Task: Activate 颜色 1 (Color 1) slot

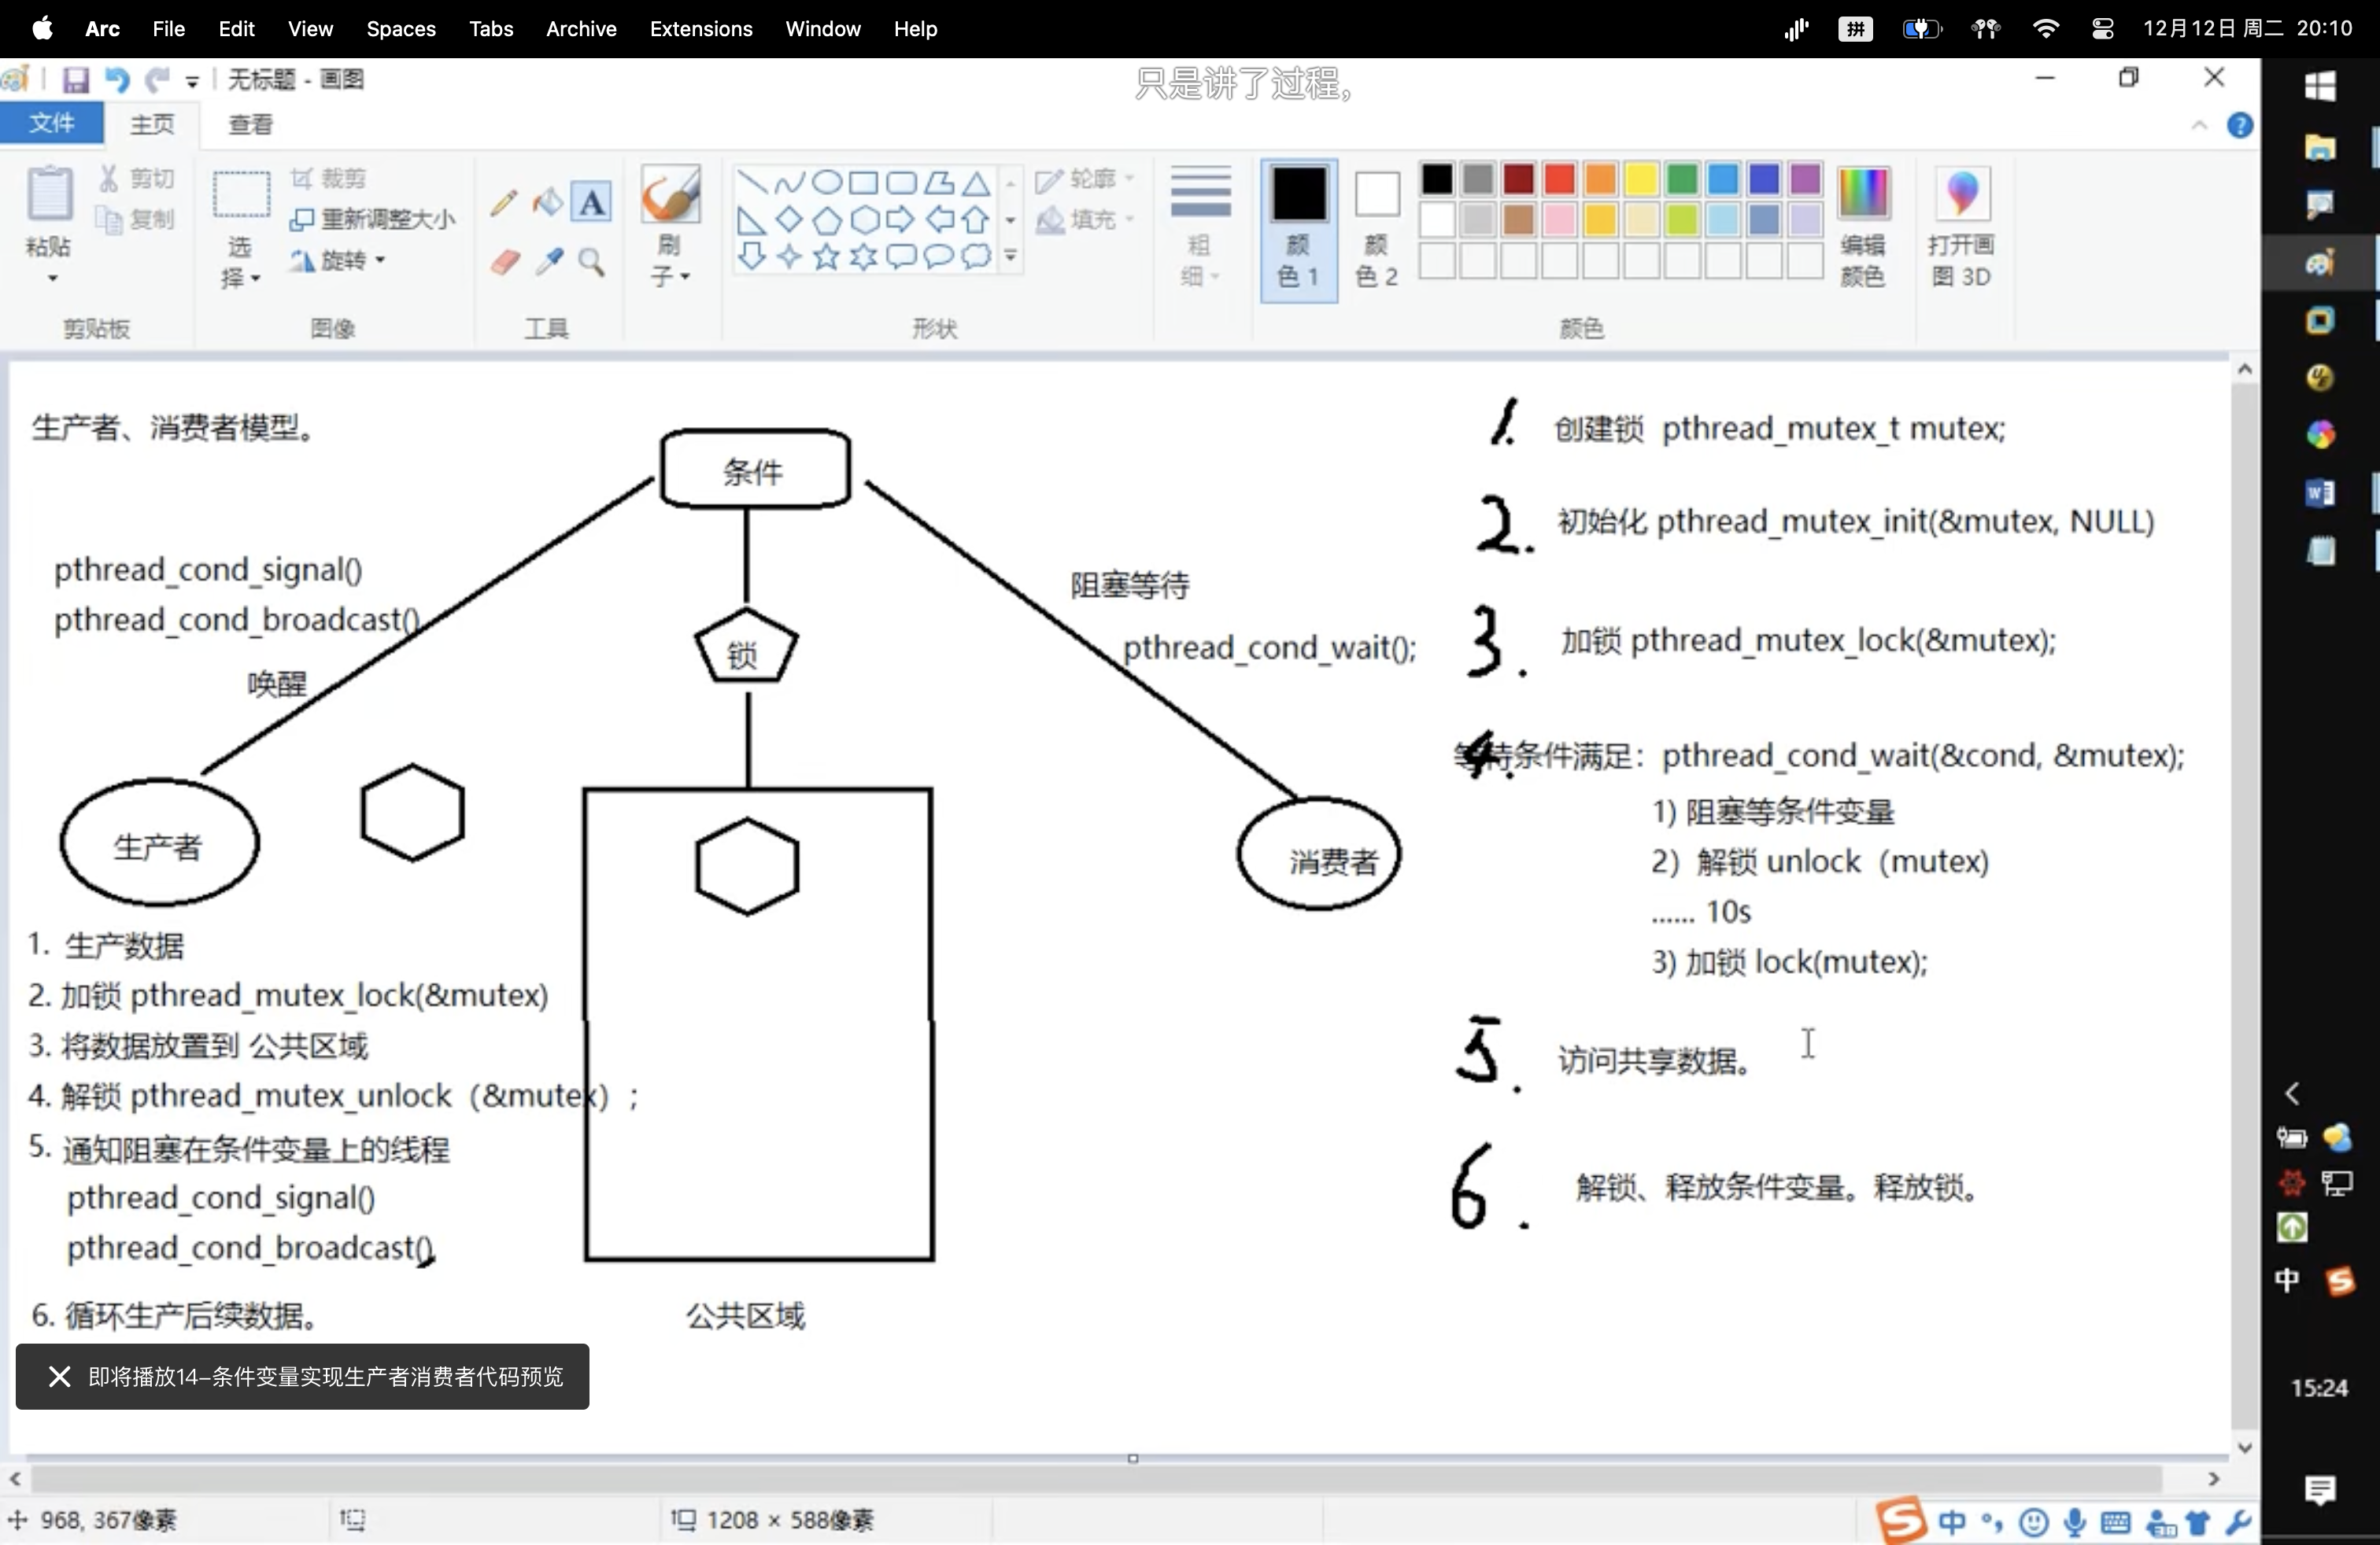Action: coord(1298,230)
